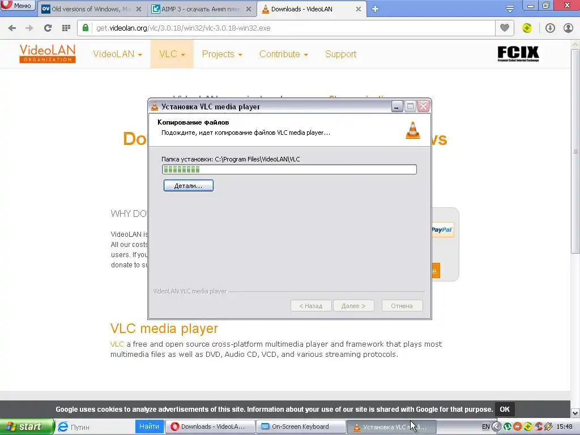The height and width of the screenshot is (435, 580).
Task: Open the Opera Меню button
Action: tap(18, 5)
